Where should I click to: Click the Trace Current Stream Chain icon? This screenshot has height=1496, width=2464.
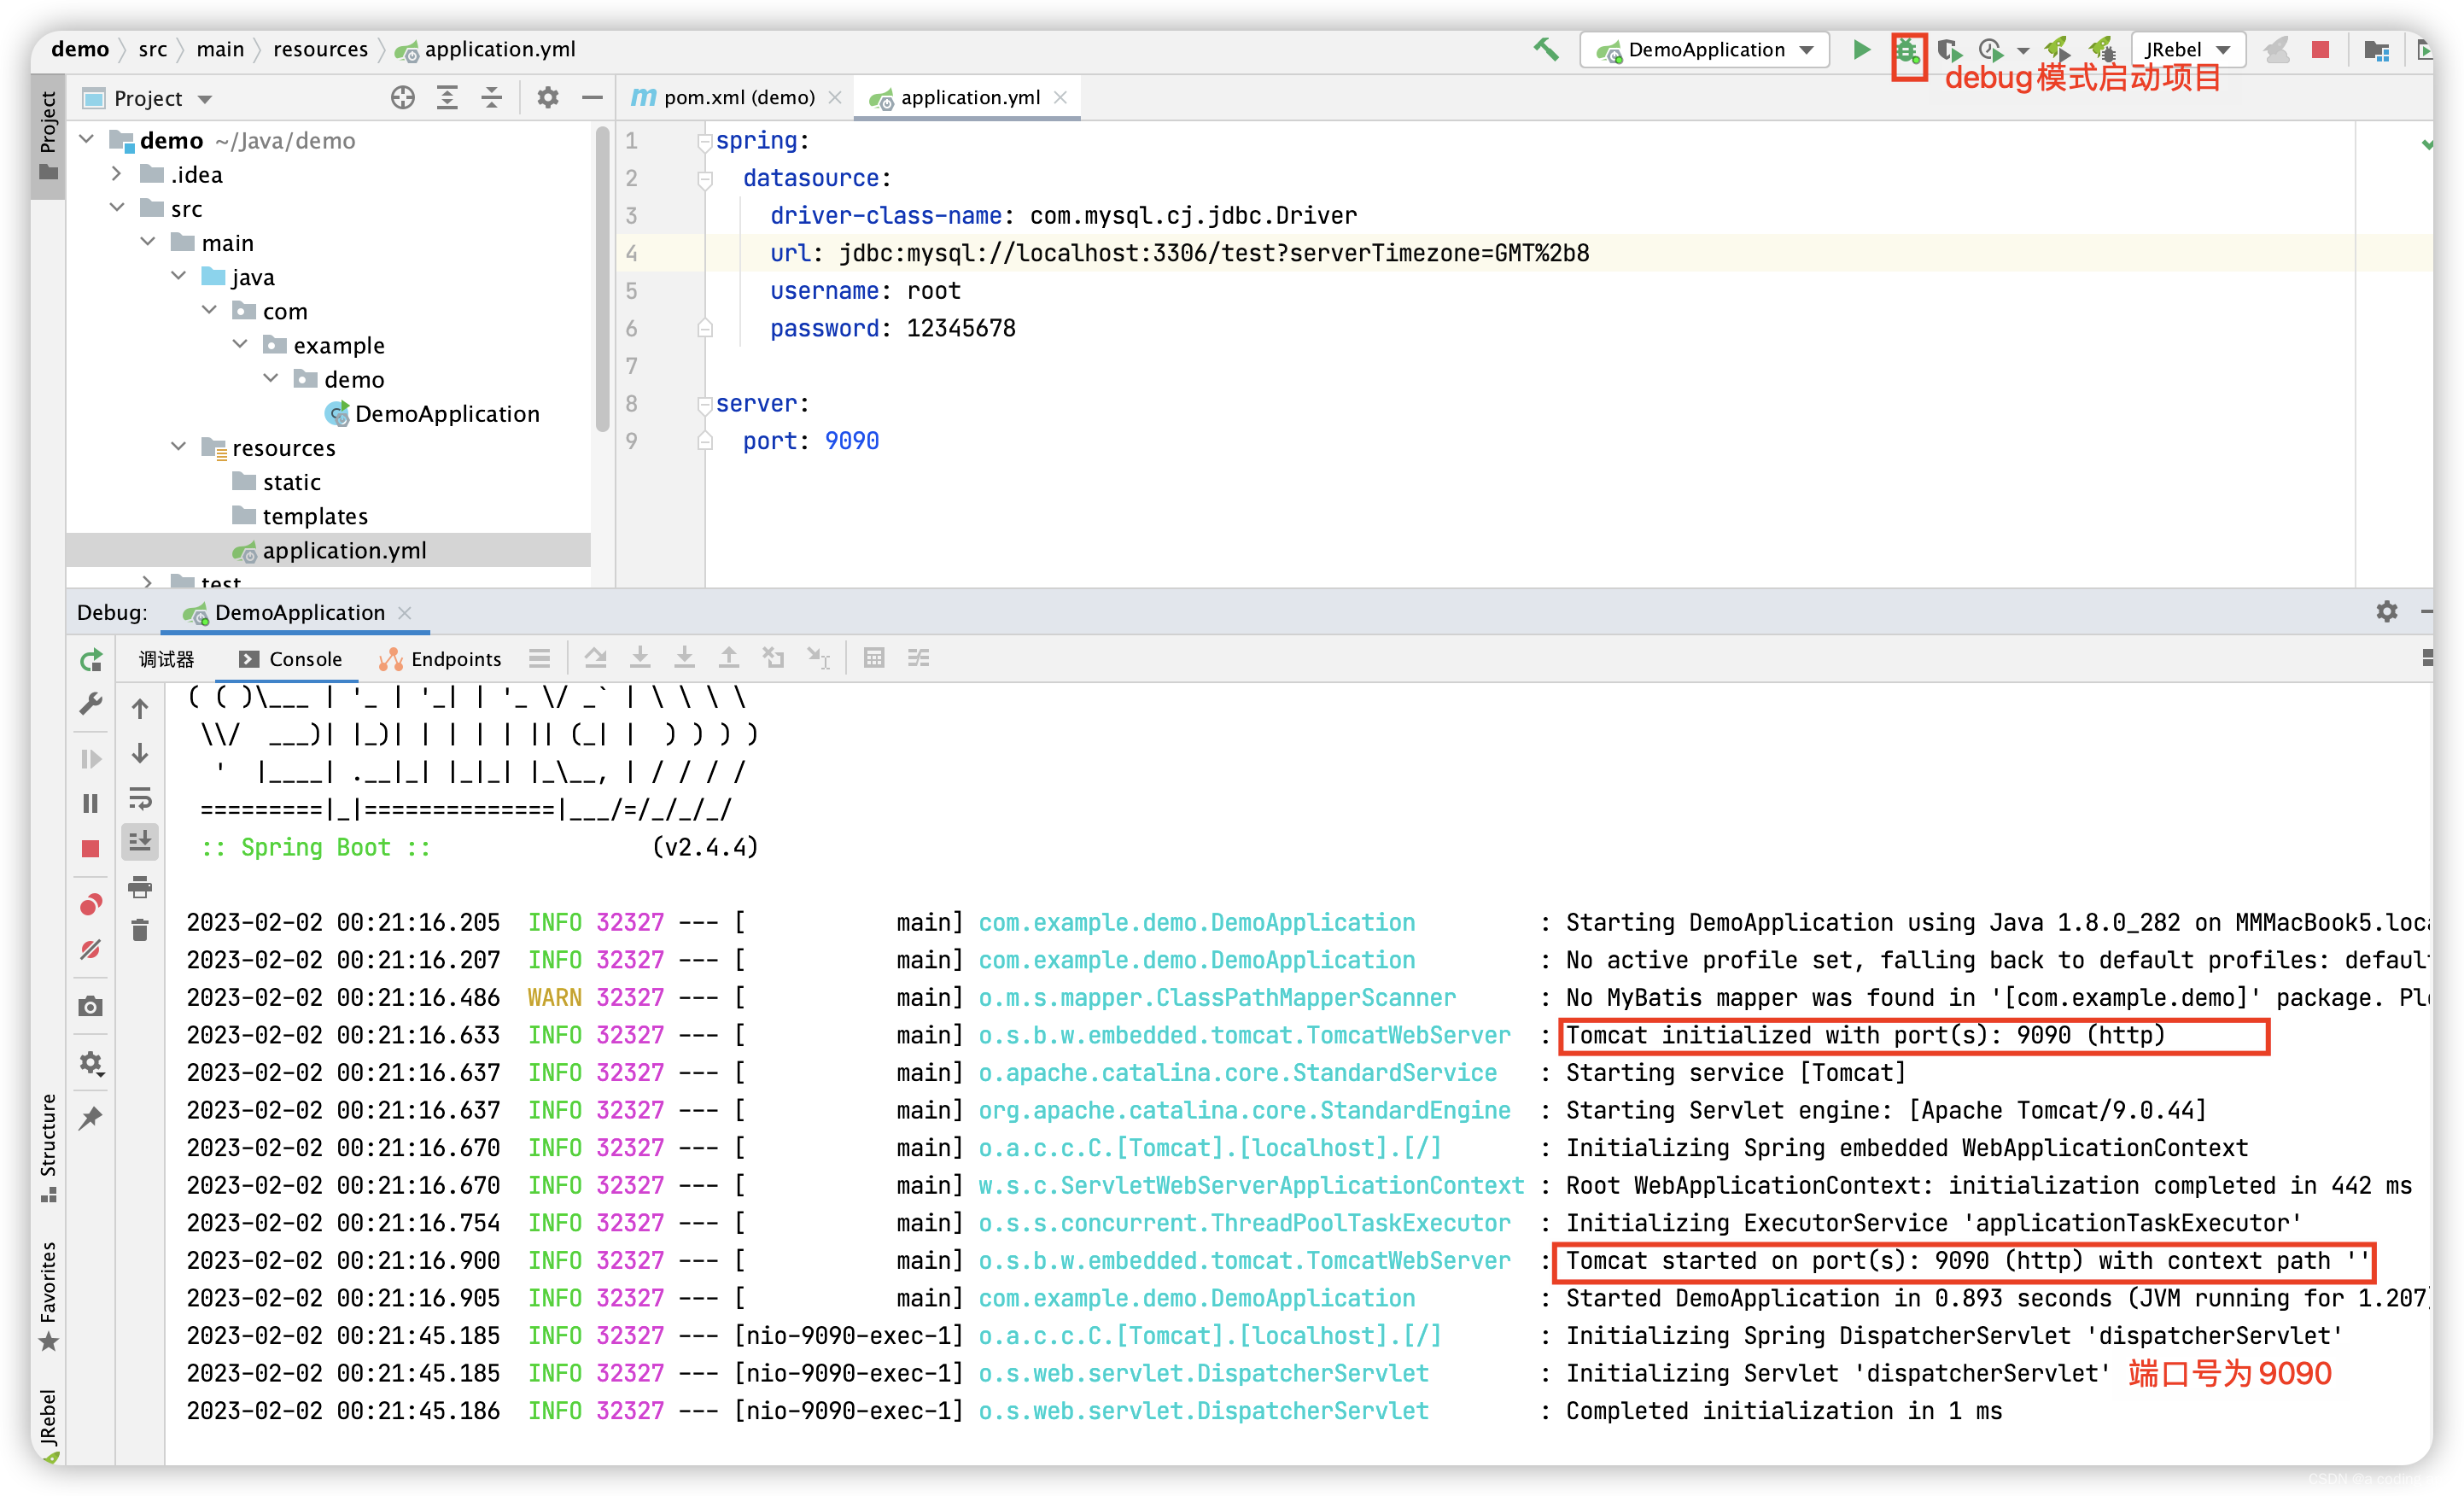919,658
